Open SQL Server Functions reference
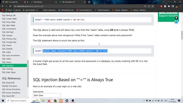 coord(11,89)
